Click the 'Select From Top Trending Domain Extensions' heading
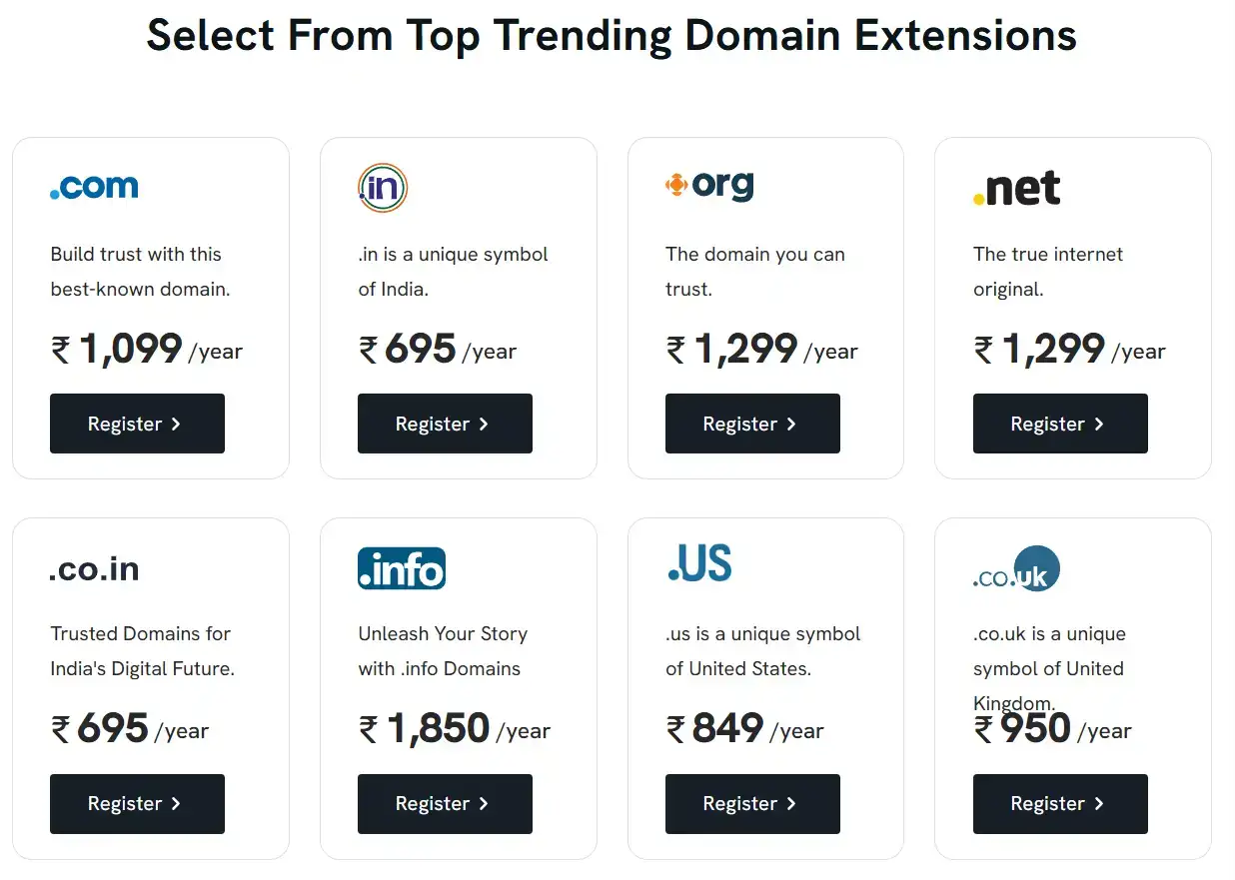Image resolution: width=1235 pixels, height=880 pixels. [x=612, y=36]
